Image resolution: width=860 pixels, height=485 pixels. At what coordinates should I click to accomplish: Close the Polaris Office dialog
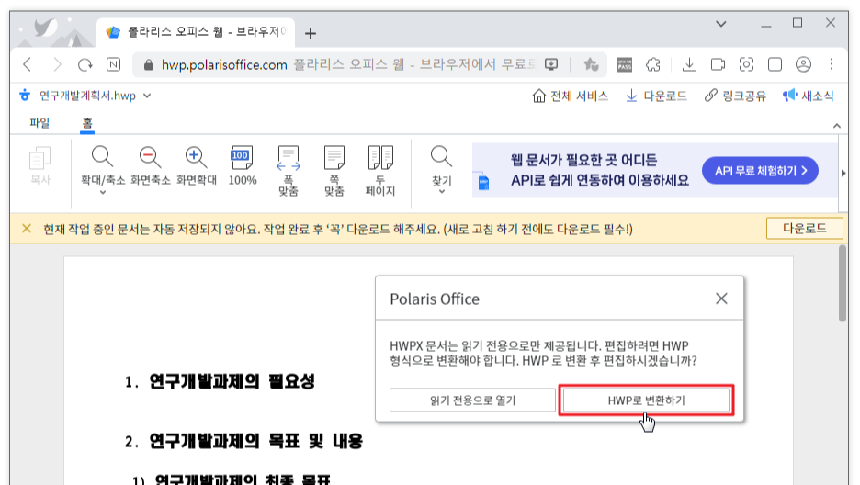(721, 299)
